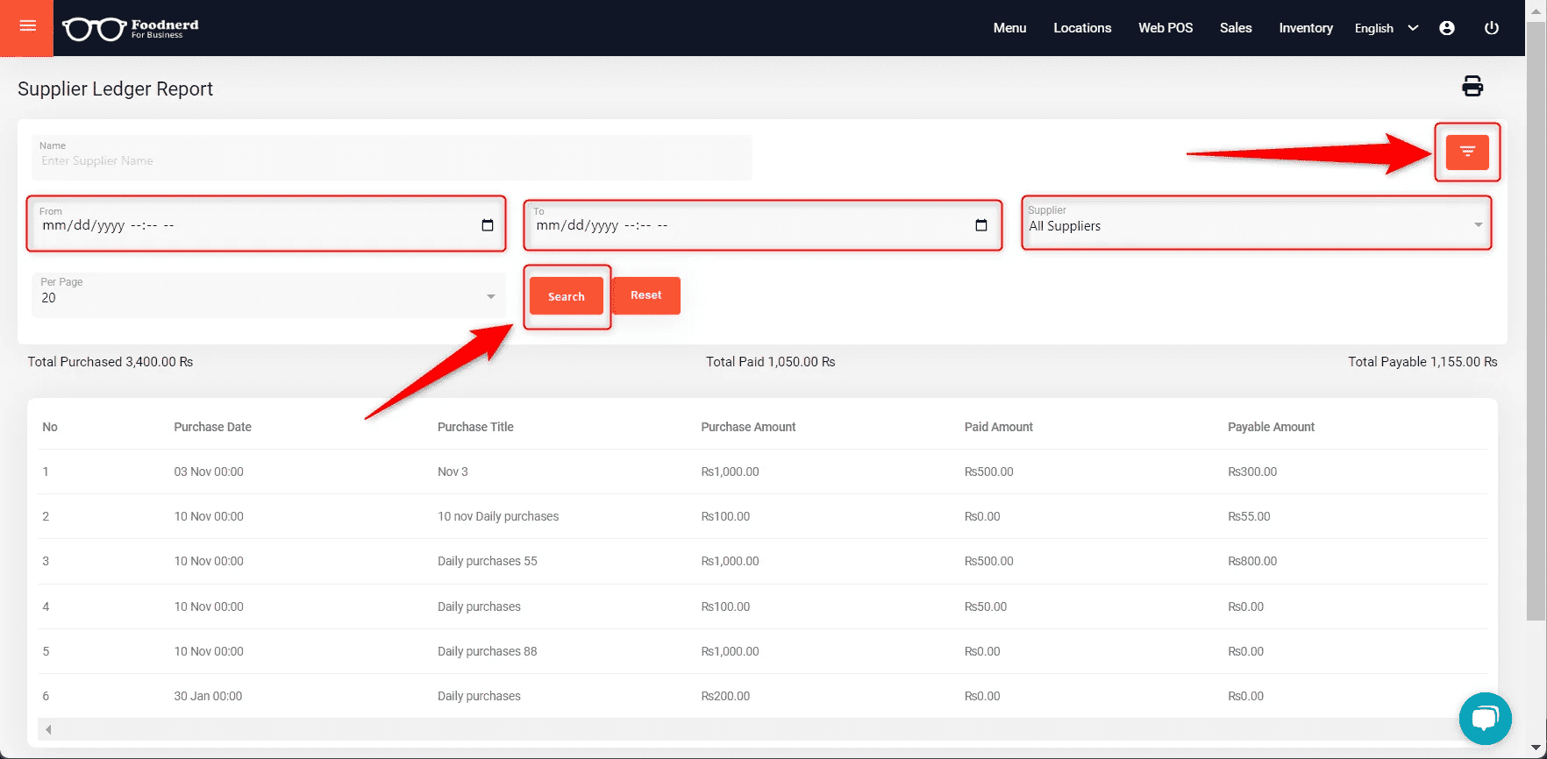The image size is (1547, 759).
Task: Click the '03 Nov 00:00' date cell
Action: click(209, 472)
